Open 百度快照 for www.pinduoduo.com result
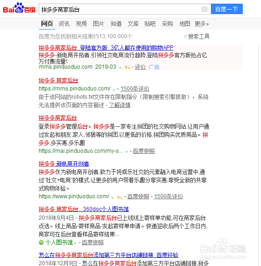This screenshot has width=261, height=266. pyautogui.click(x=138, y=196)
